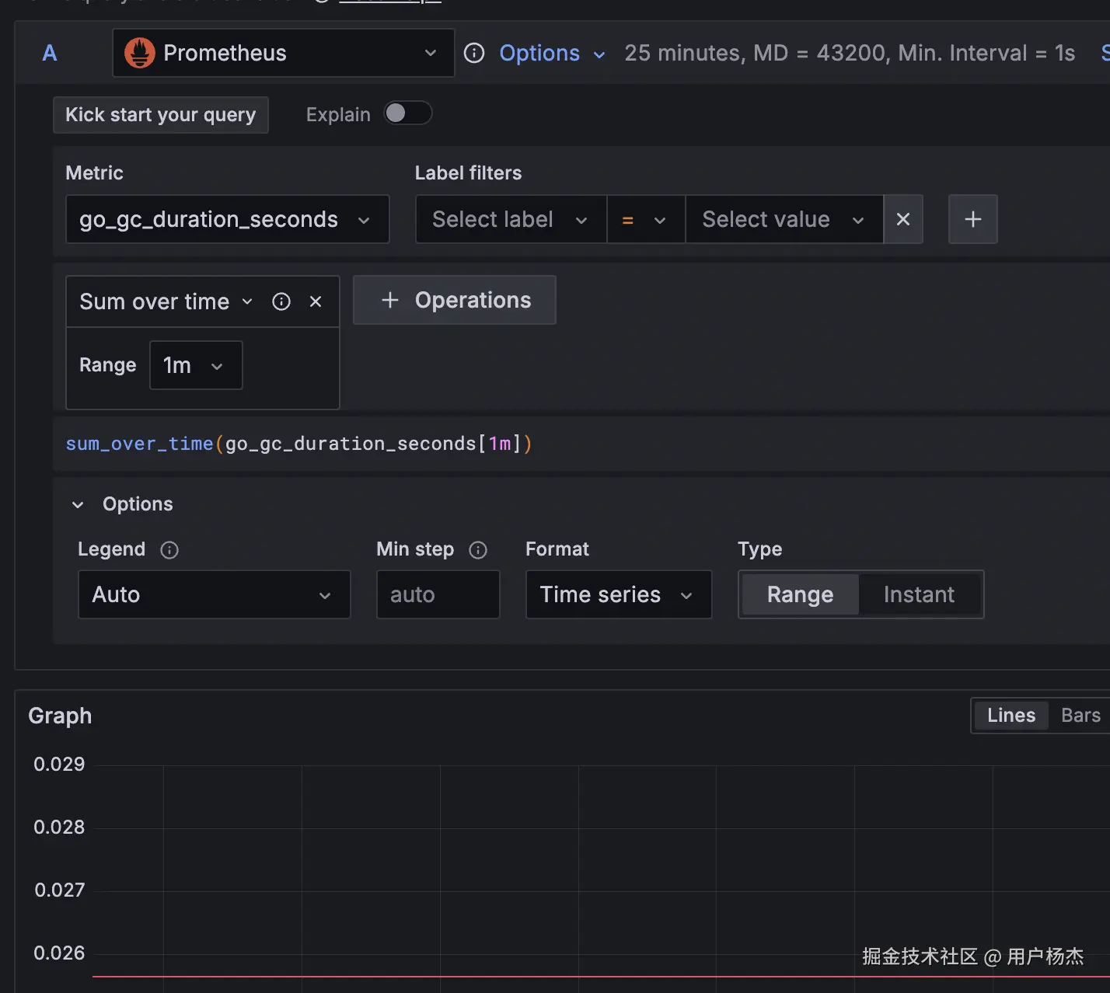Click the 0.028 y-axis label
Screen dimensions: 1110x993
tap(59, 827)
